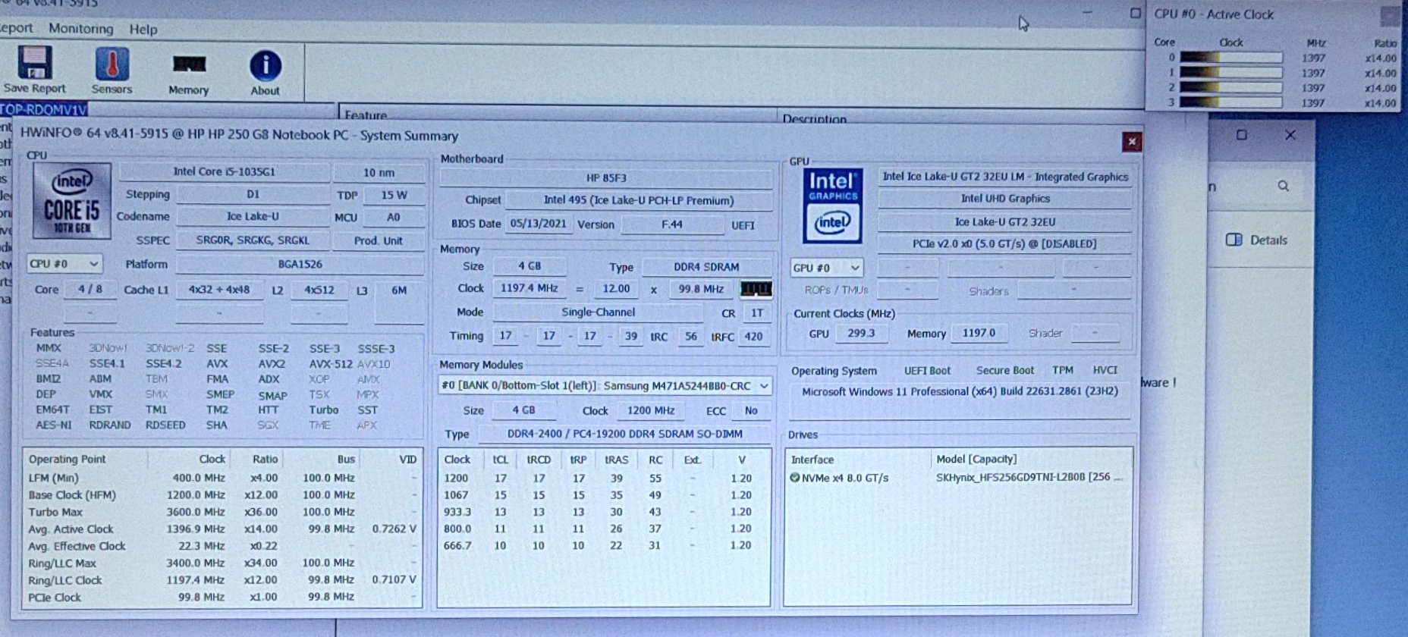Open the Sensors thermometer icon
The image size is (1408, 637).
point(112,64)
